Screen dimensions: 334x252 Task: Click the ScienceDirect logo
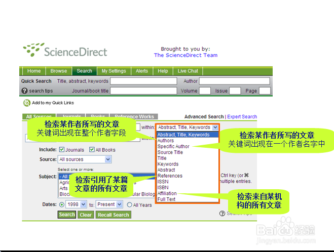pos(65,50)
